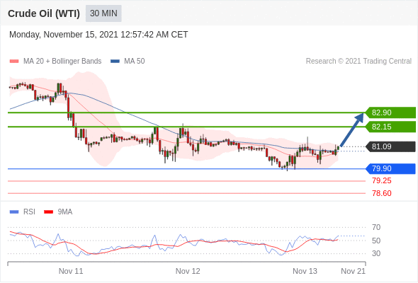Click the Nov 12 time axis marker

tap(188, 271)
